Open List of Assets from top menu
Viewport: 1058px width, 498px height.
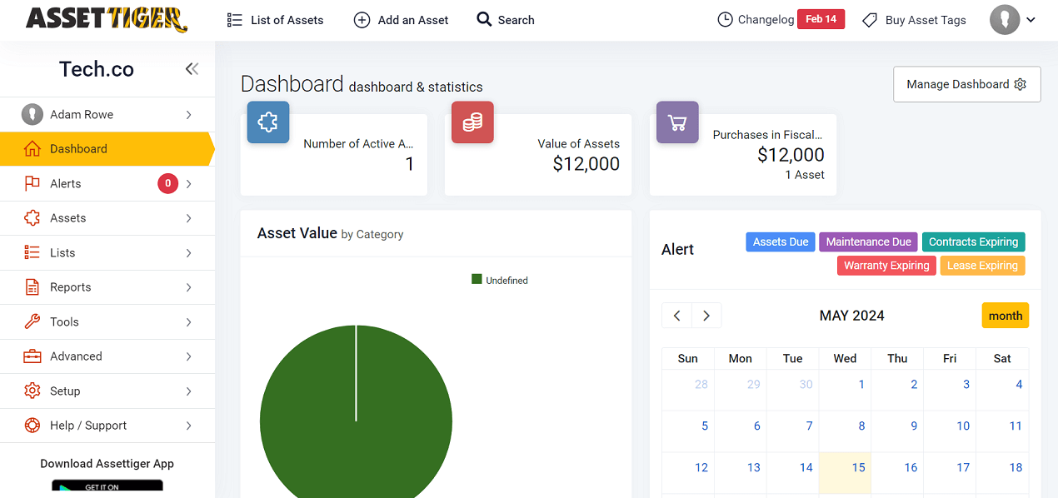click(x=275, y=20)
